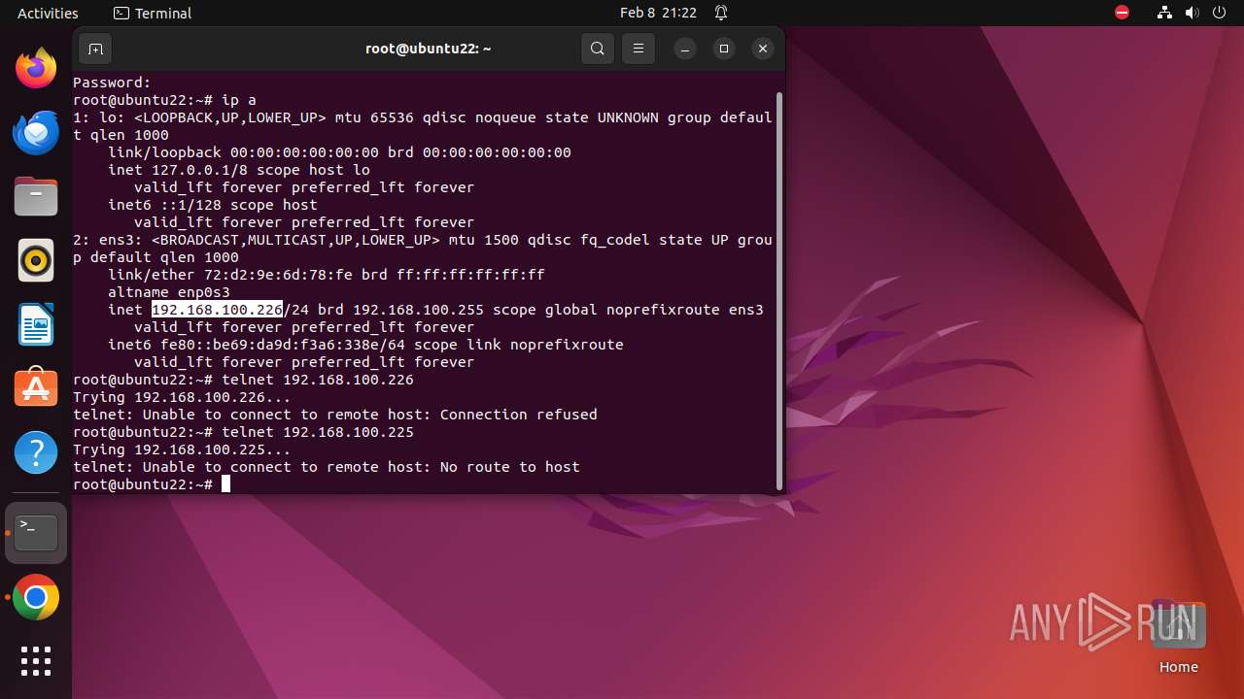Open Rhythmbox music player
The image size is (1244, 699).
36,260
